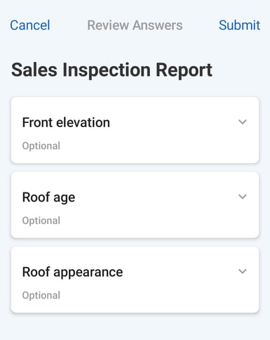Click the Sales Inspection Report heading
This screenshot has height=340, width=270.
(x=112, y=70)
